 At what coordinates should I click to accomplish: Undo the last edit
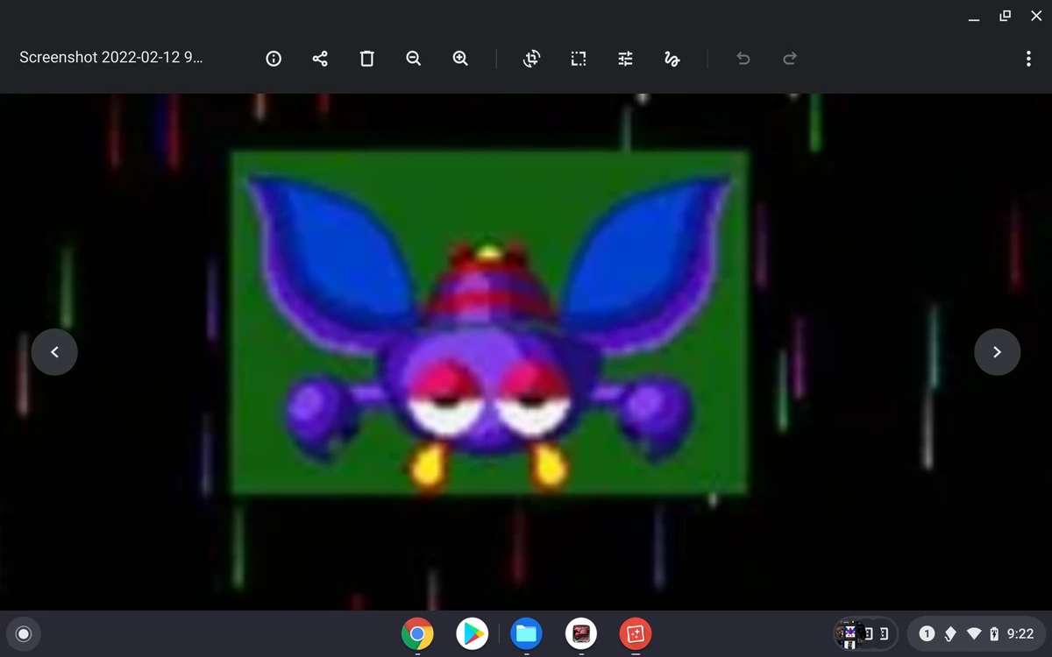click(743, 59)
